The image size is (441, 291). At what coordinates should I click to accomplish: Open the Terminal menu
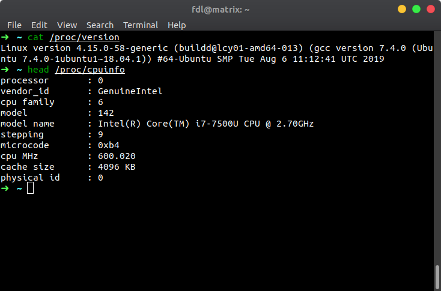[141, 25]
